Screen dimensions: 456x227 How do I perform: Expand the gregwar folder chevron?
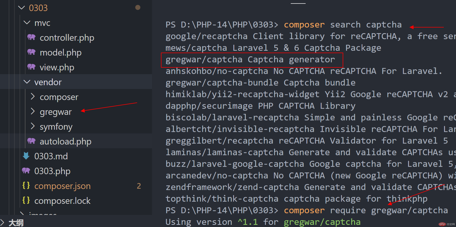[x=33, y=111]
